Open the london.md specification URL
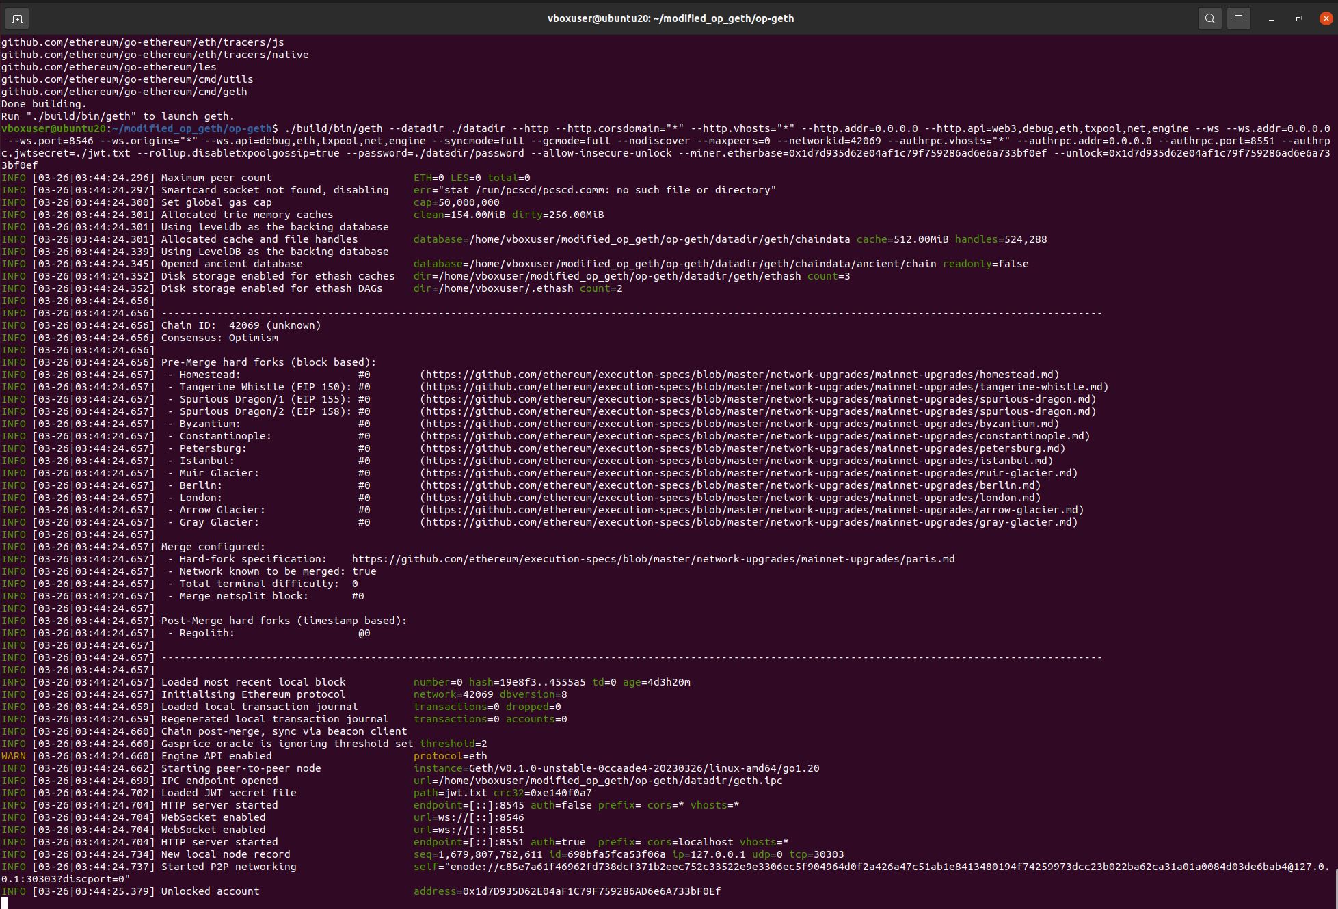The height and width of the screenshot is (909, 1338). (730, 498)
